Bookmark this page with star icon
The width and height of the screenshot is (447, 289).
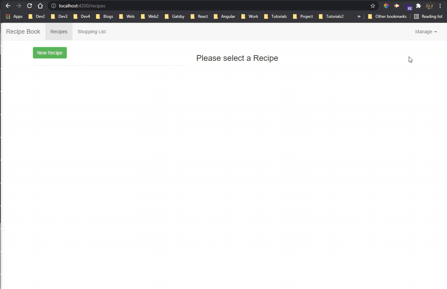click(x=373, y=6)
